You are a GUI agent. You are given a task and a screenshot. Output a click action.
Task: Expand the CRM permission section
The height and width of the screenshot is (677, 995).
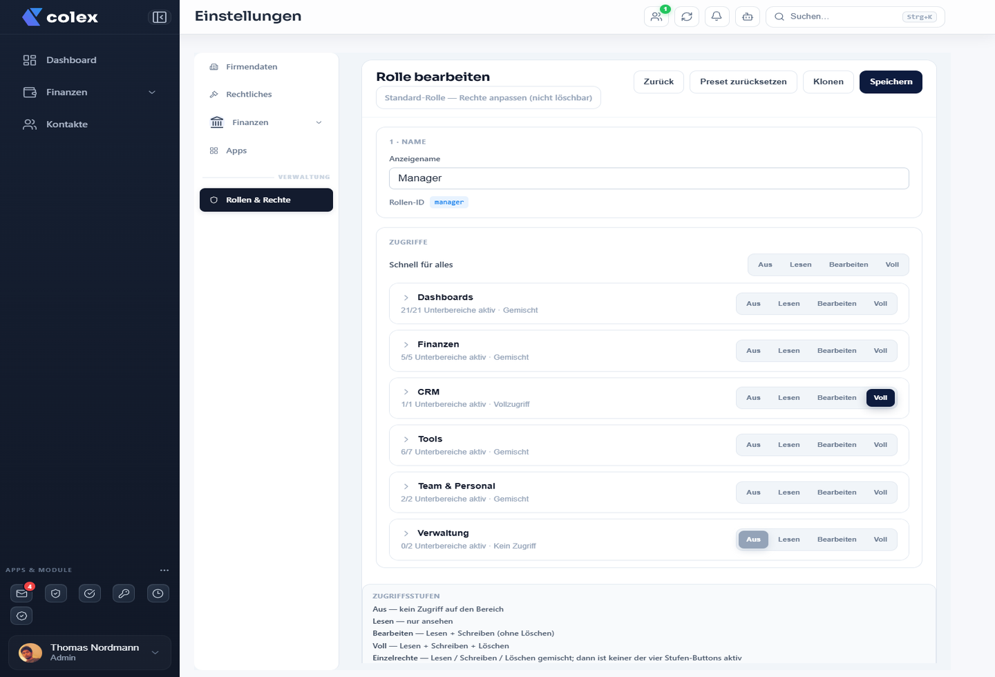(406, 392)
